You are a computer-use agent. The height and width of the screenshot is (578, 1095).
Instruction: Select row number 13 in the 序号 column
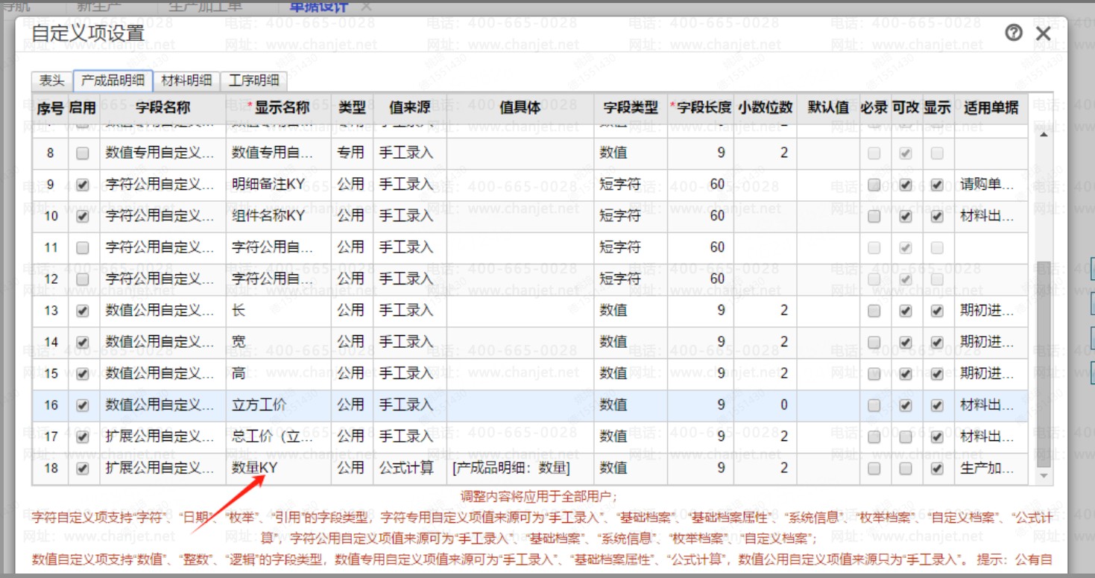click(x=51, y=311)
